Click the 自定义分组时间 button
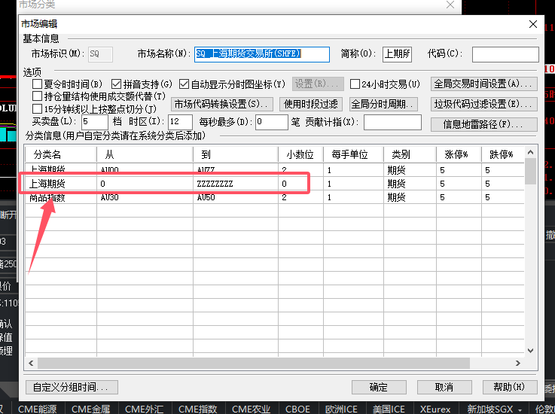This screenshot has width=555, height=414. pyautogui.click(x=72, y=387)
